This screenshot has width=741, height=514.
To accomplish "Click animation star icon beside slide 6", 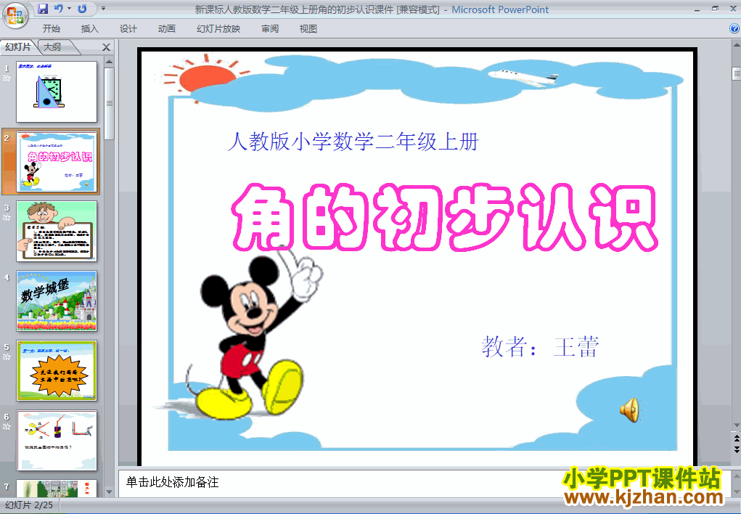I will click(7, 427).
